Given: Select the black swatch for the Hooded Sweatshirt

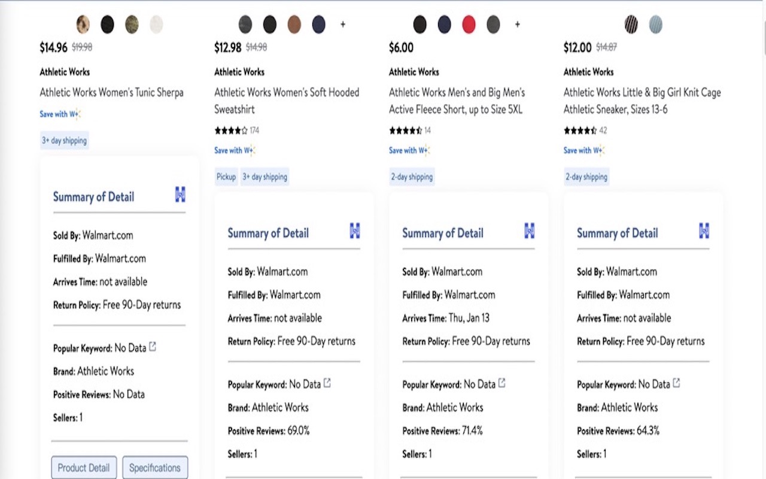Looking at the screenshot, I should [x=269, y=25].
